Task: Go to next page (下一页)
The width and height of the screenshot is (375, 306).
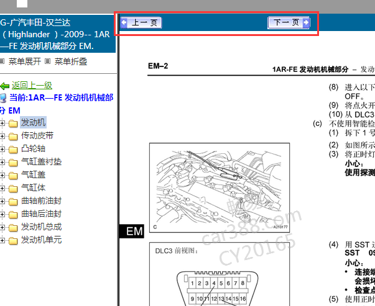Action: tap(289, 23)
